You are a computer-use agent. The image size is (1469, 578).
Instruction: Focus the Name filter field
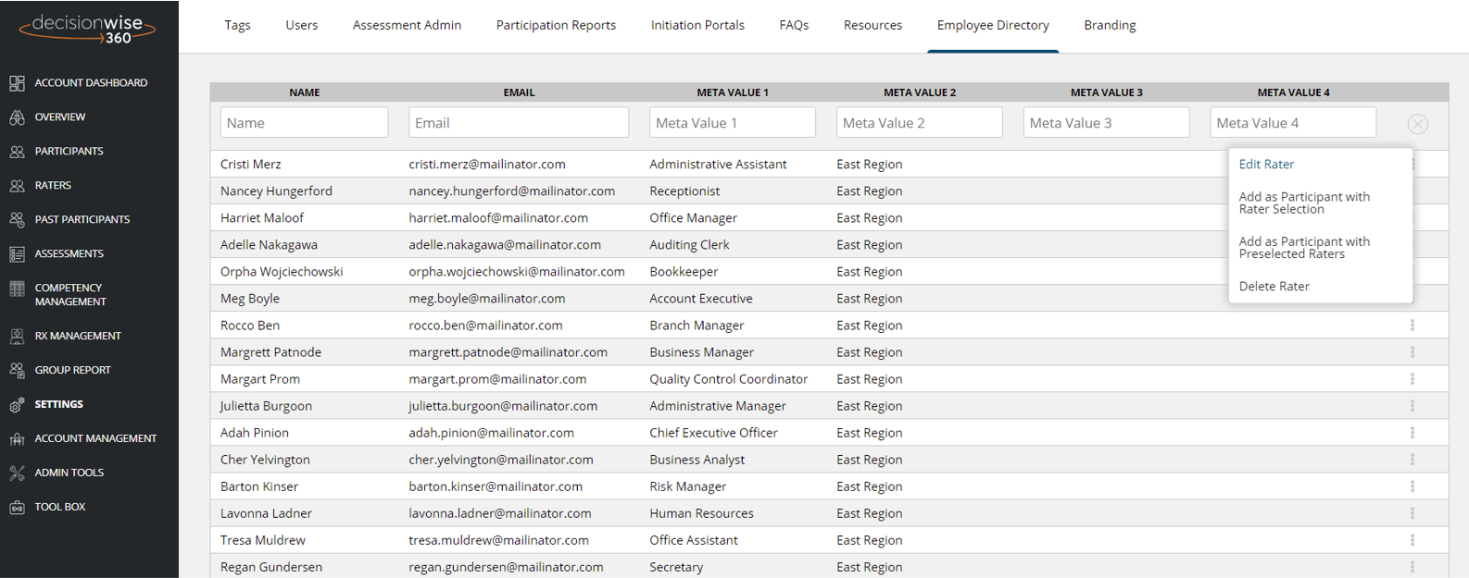coord(304,122)
